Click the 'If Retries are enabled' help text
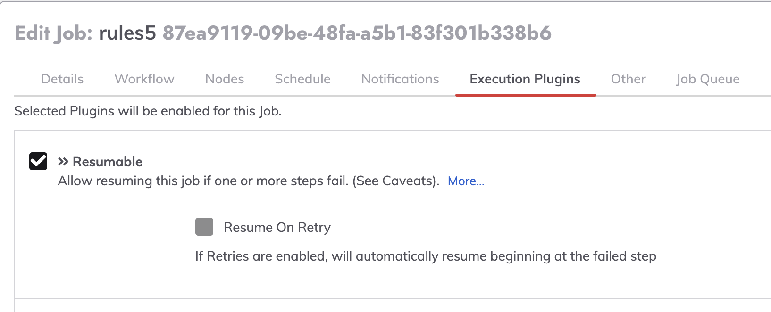Viewport: 771px width, 312px height. (426, 256)
